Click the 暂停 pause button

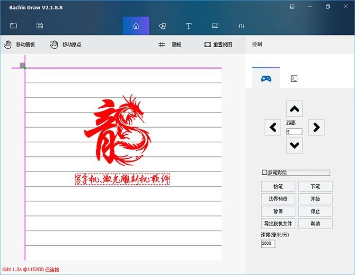click(278, 211)
